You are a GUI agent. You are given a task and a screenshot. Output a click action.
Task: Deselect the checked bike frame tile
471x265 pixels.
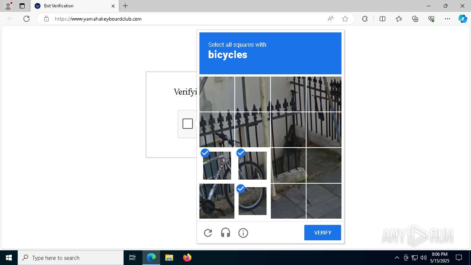[217, 165]
